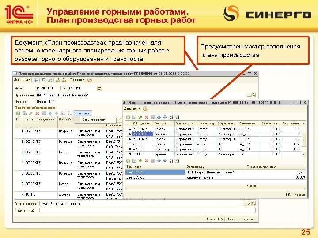Click the magnifier button at Организация field end
318x238 pixels.
[254, 95]
